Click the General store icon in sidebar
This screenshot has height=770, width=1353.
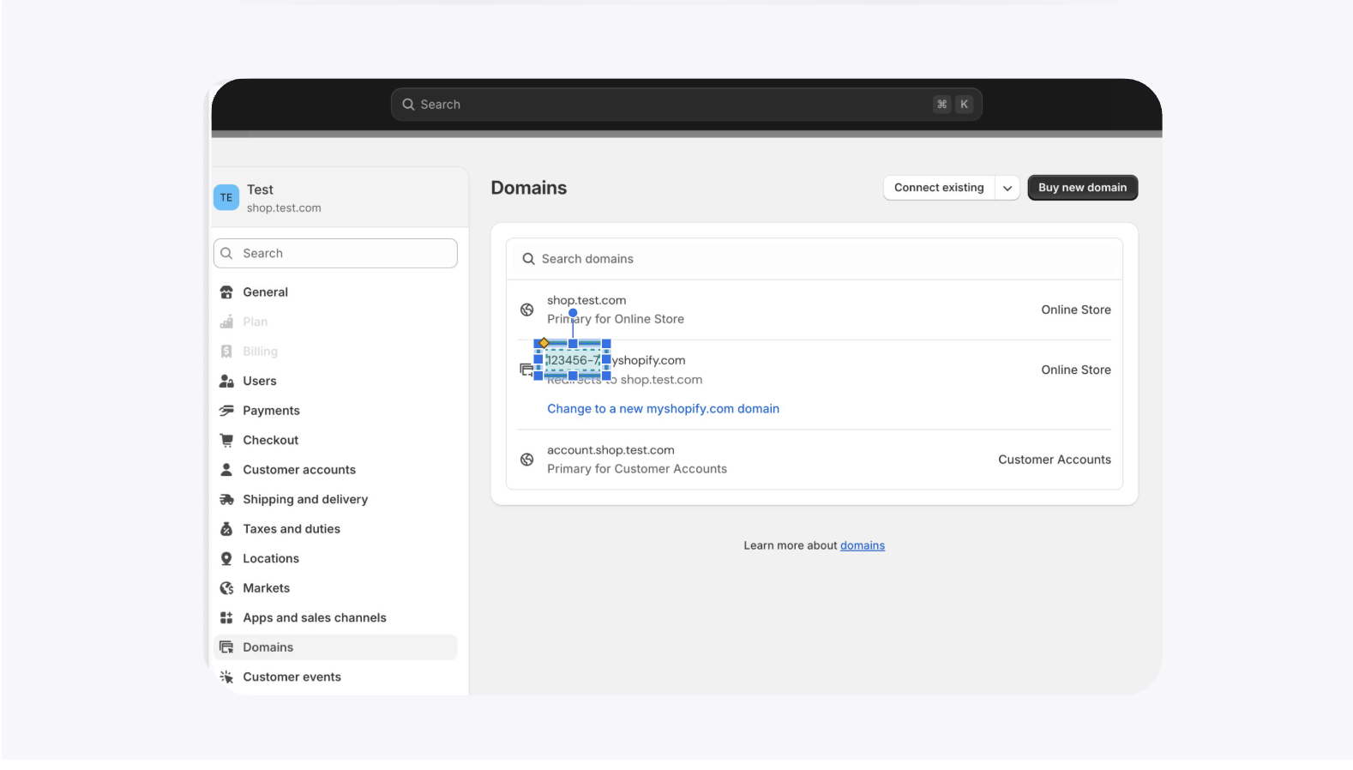[226, 292]
